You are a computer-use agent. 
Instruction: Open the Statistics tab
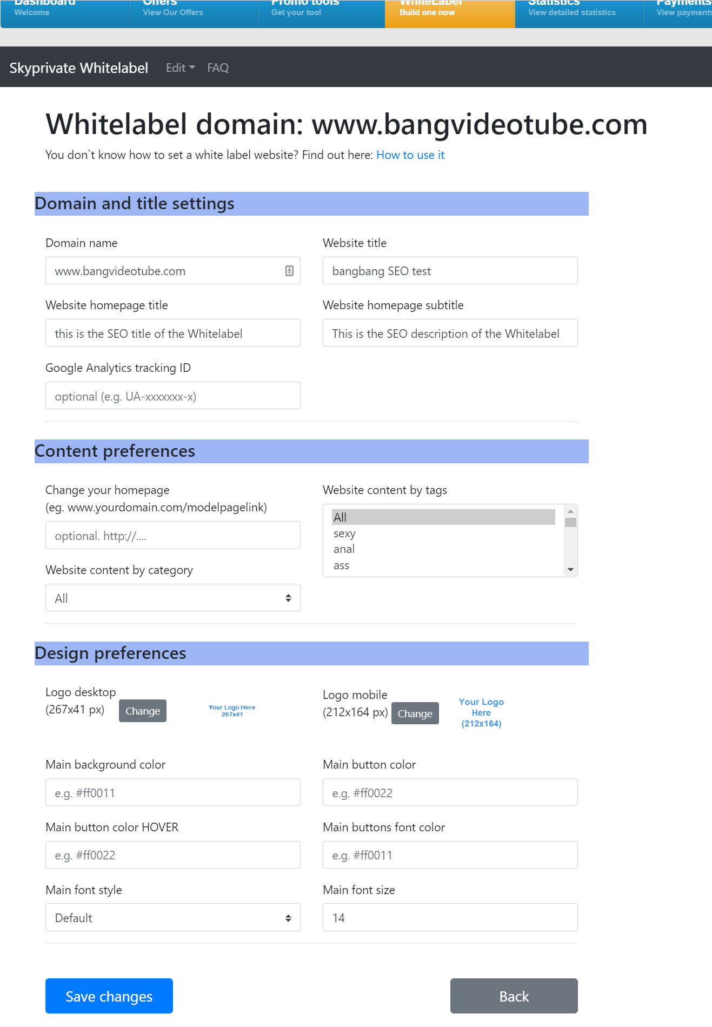578,14
